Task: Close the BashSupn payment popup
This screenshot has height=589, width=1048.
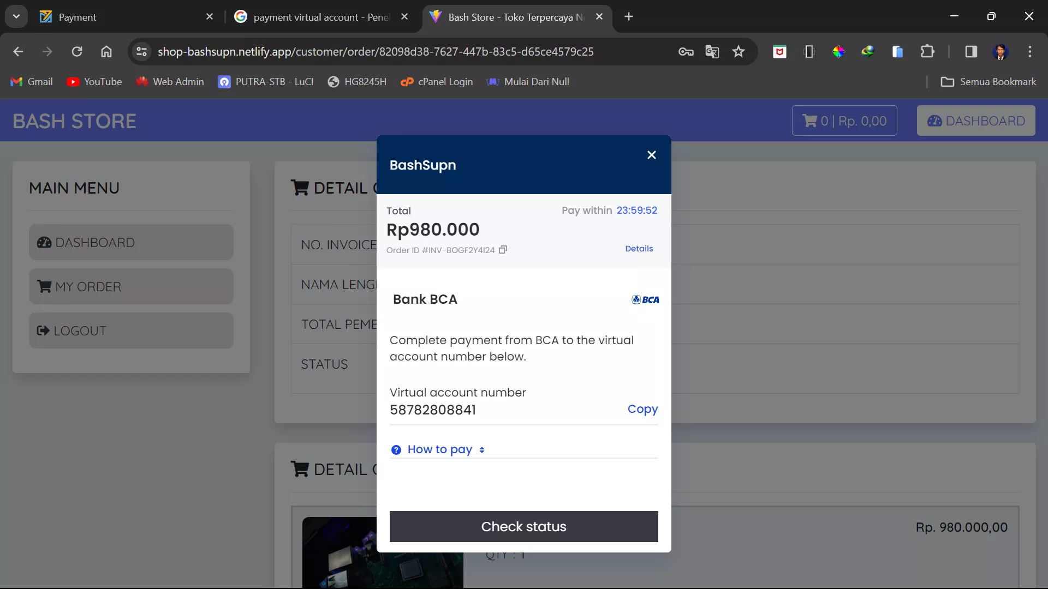Action: click(x=651, y=155)
